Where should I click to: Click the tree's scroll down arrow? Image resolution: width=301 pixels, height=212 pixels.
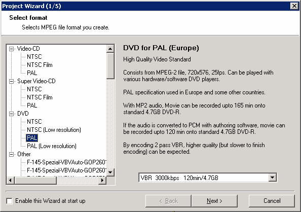[x=110, y=172]
